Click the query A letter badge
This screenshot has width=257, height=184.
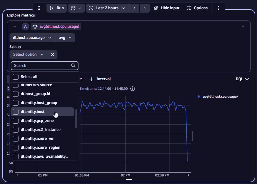pos(26,27)
